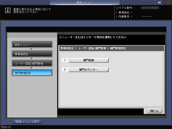Tap the information icon beside the instructions
This screenshot has height=129, width=172.
click(x=8, y=10)
